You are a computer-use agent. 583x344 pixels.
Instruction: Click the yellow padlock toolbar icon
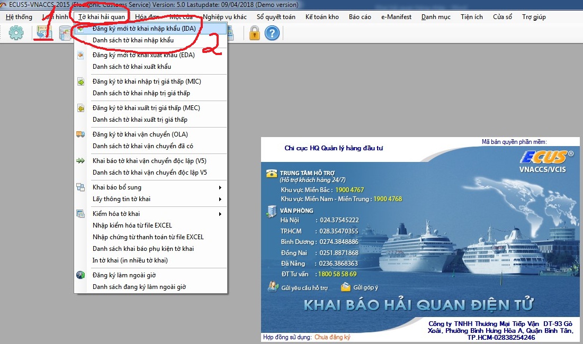[x=254, y=33]
